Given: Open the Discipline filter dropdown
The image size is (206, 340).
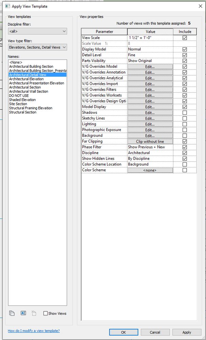Looking at the screenshot, I should pos(37,31).
